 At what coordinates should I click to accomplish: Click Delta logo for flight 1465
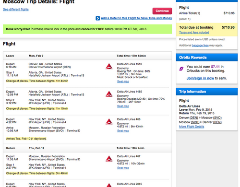(x=109, y=94)
